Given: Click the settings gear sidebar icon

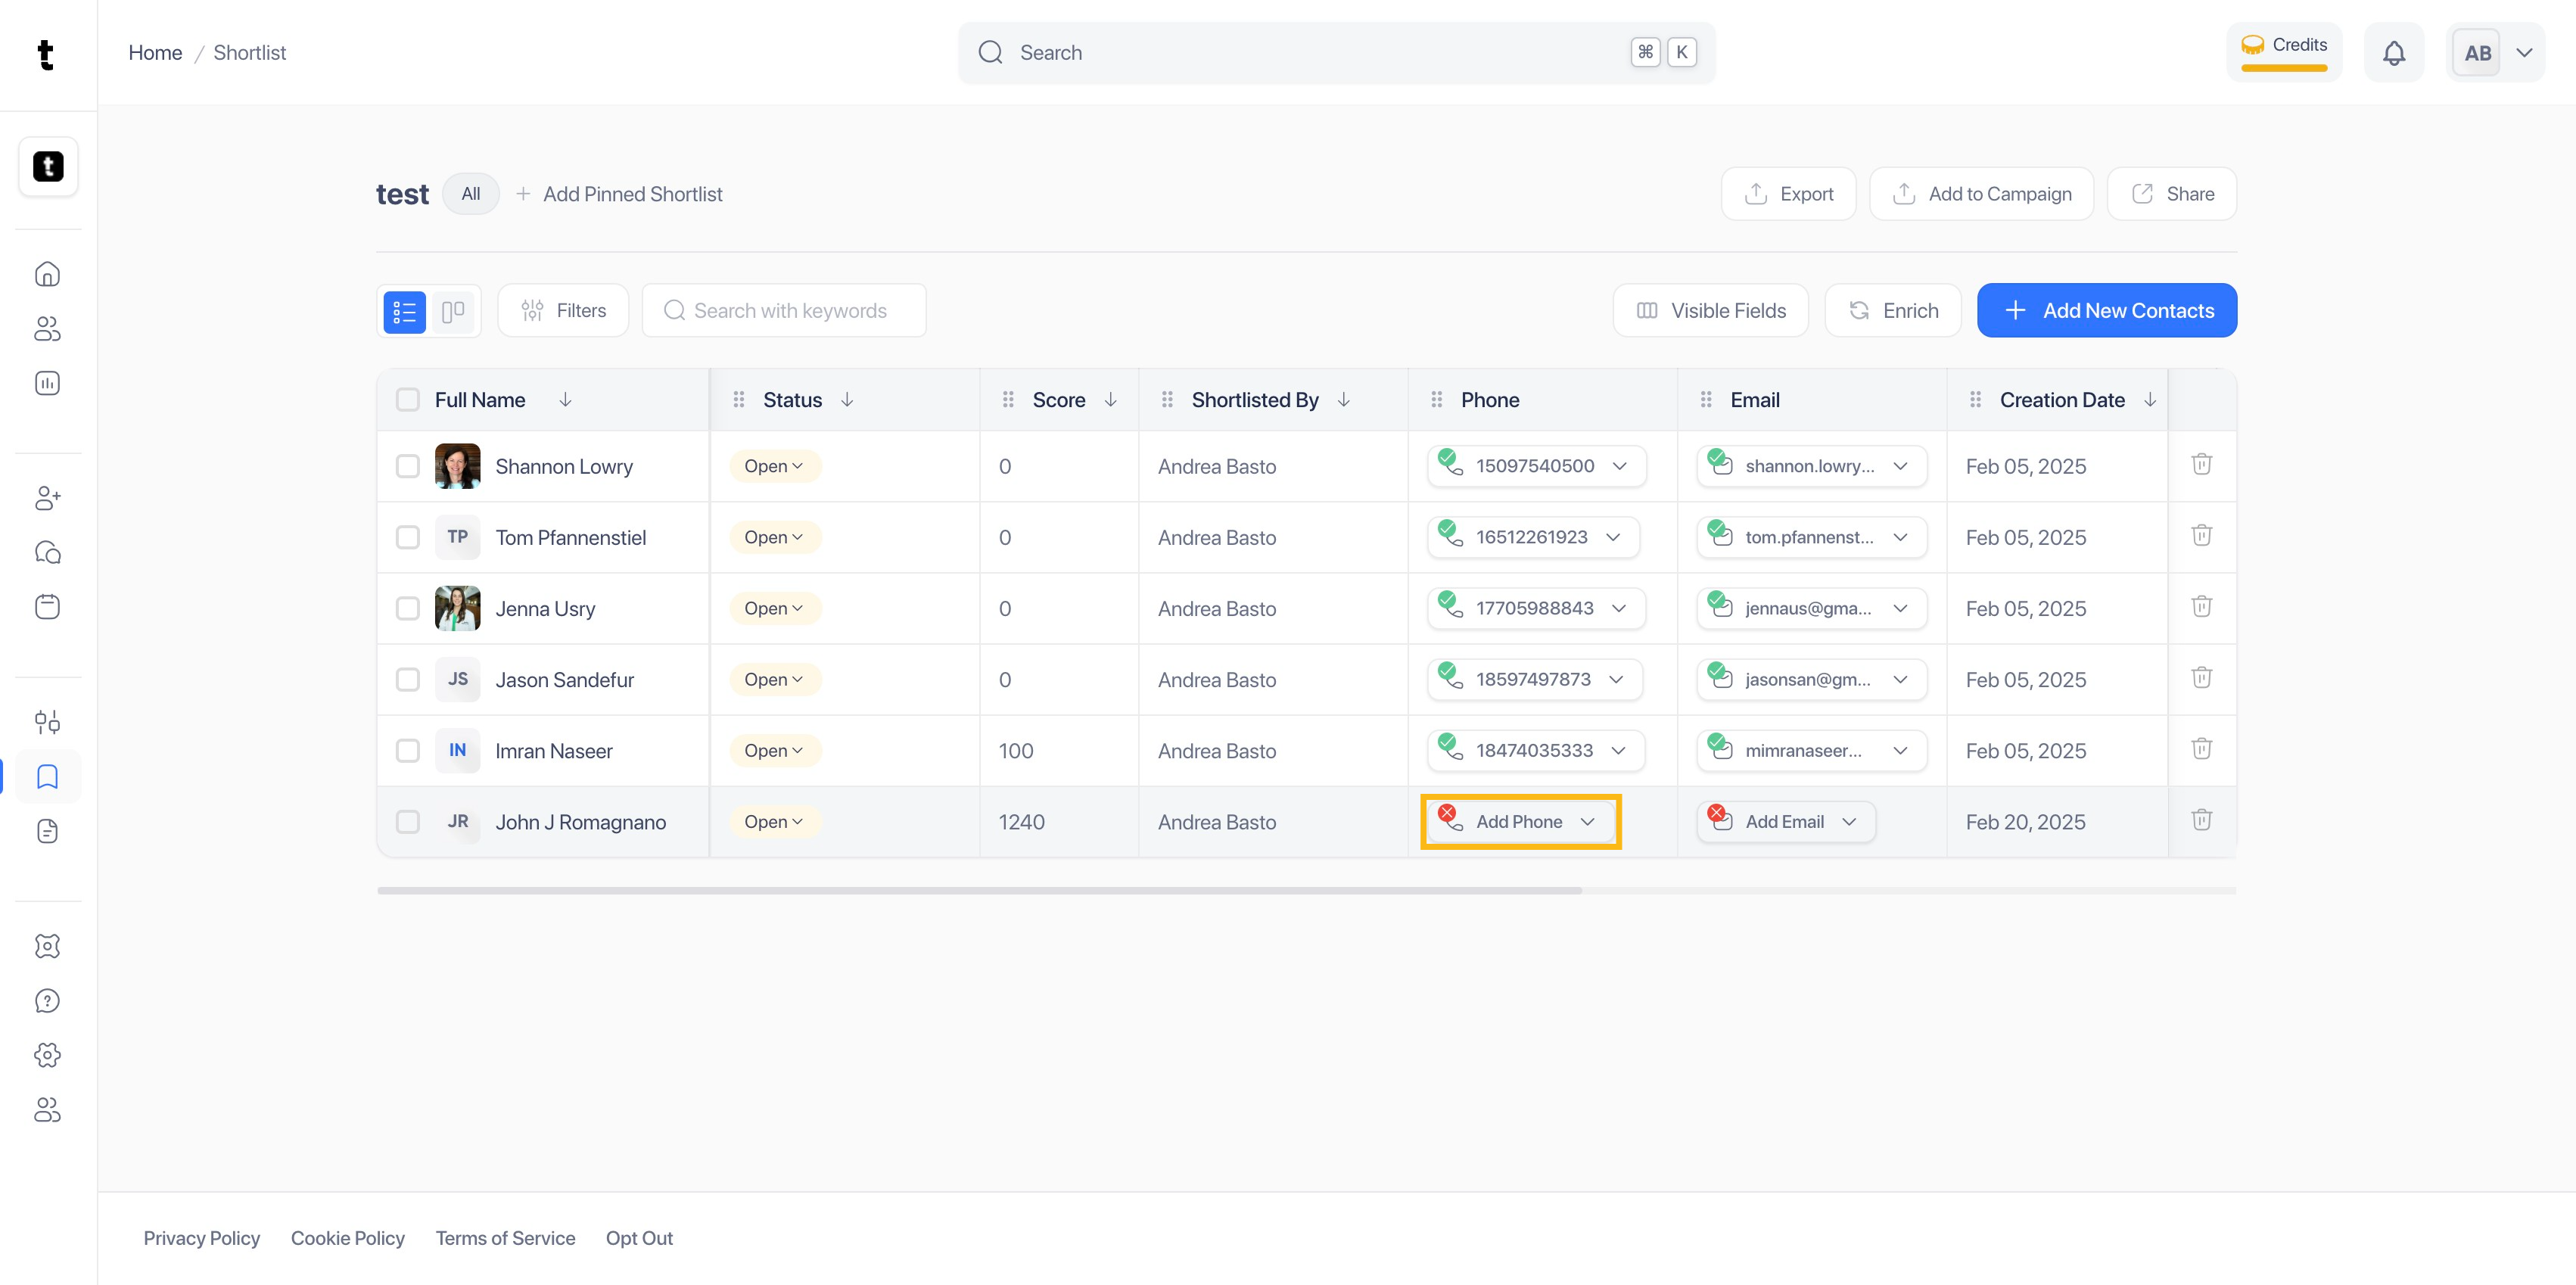Looking at the screenshot, I should 47,1055.
